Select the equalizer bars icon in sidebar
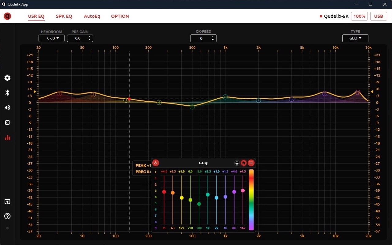The width and height of the screenshot is (392, 245). click(7, 138)
